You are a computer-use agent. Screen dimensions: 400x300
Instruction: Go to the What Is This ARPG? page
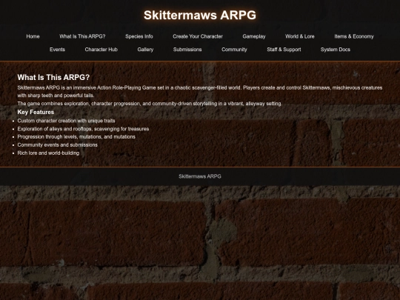point(82,36)
